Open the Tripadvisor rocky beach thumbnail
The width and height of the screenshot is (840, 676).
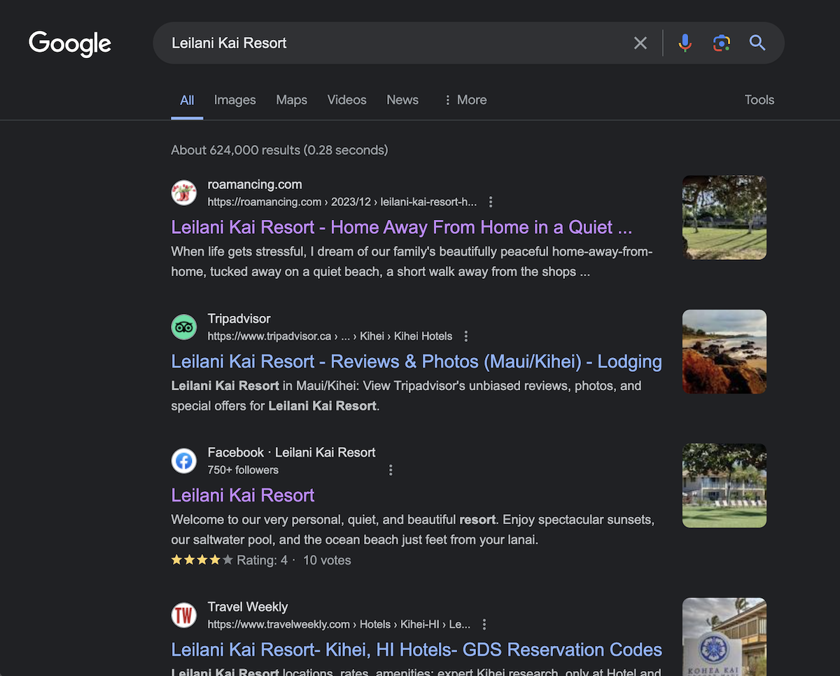724,352
